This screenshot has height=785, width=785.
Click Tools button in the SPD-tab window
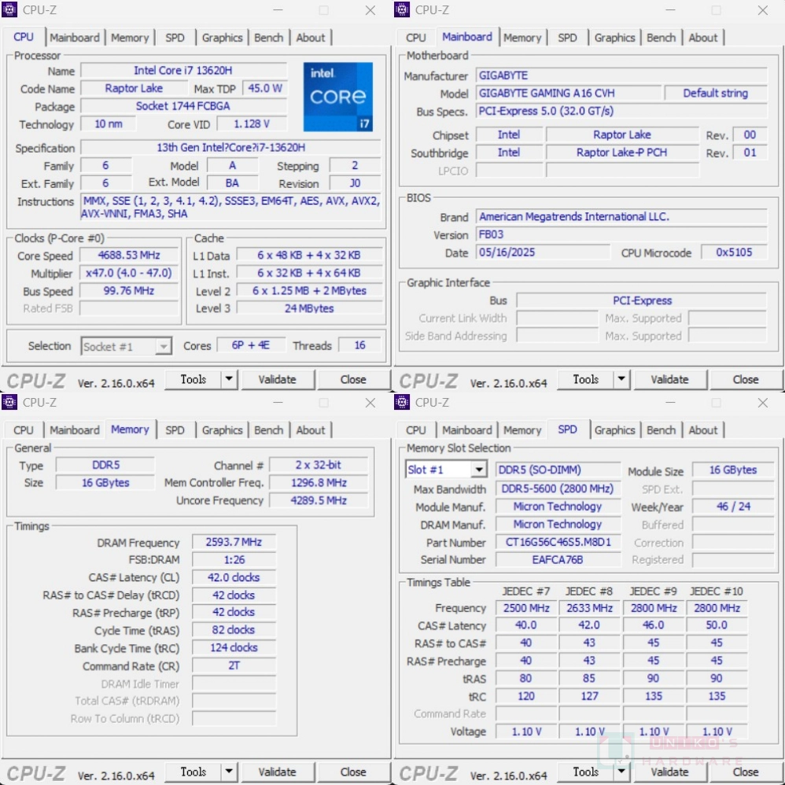[x=586, y=772]
